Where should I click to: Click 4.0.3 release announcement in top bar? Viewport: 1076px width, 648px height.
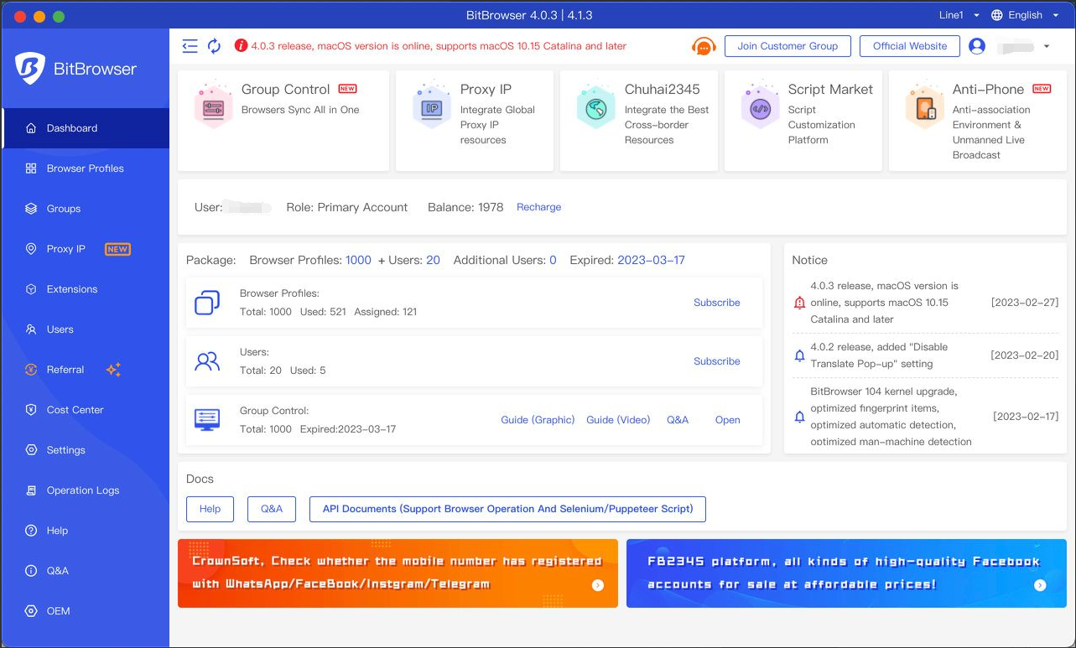tap(439, 46)
